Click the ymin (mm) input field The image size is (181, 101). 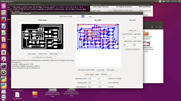pyautogui.click(x=138, y=45)
